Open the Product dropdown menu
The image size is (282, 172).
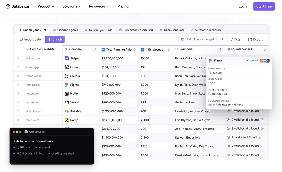tap(46, 6)
